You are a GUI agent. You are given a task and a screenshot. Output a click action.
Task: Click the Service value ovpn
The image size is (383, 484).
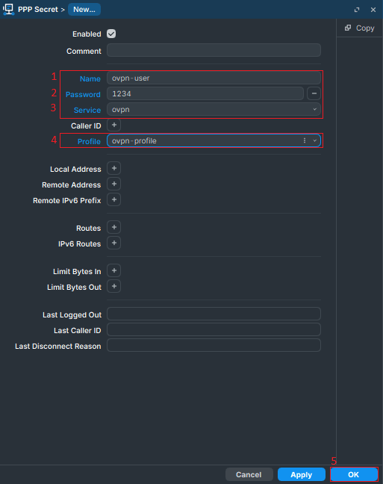(121, 110)
